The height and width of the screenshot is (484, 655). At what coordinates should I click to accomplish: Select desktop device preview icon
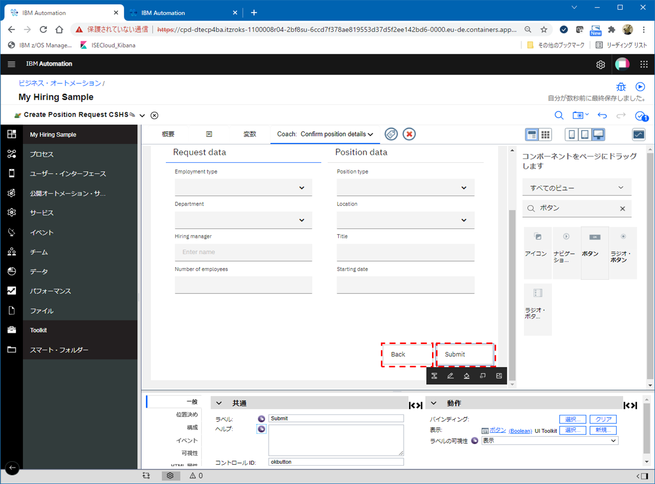click(598, 135)
